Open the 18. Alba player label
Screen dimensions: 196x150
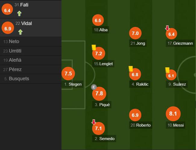click(x=101, y=30)
